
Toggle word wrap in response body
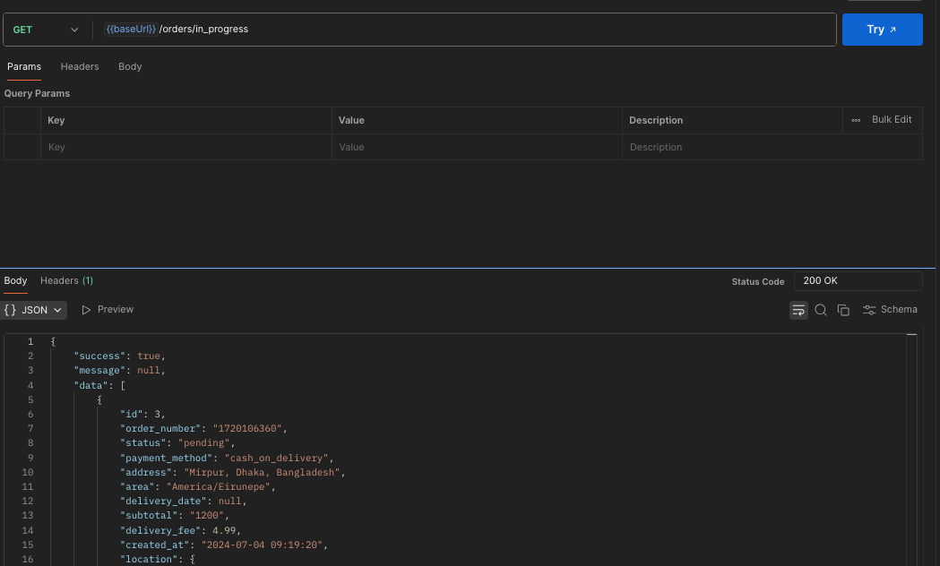coord(798,310)
